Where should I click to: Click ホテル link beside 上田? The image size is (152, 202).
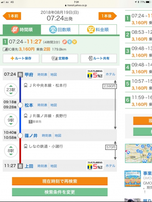[110, 166]
